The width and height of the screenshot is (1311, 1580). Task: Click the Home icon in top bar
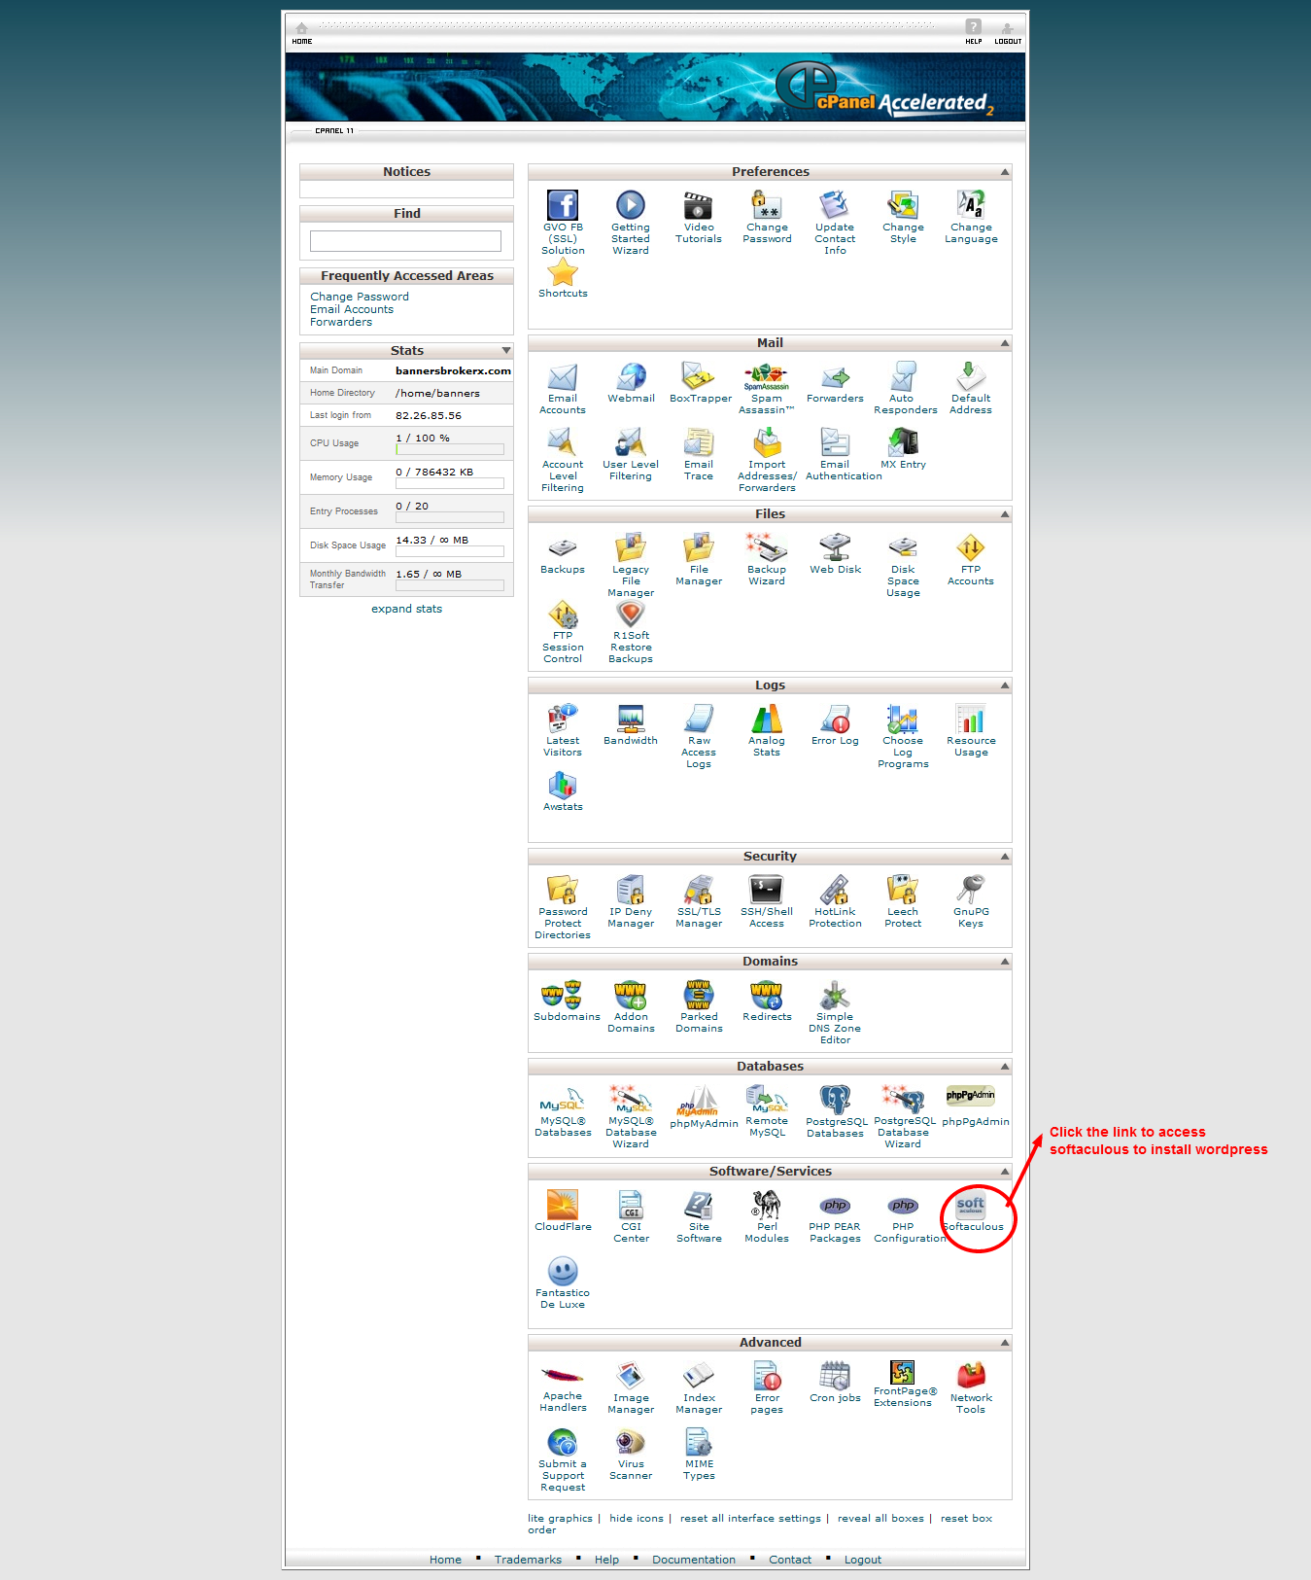coord(302,33)
